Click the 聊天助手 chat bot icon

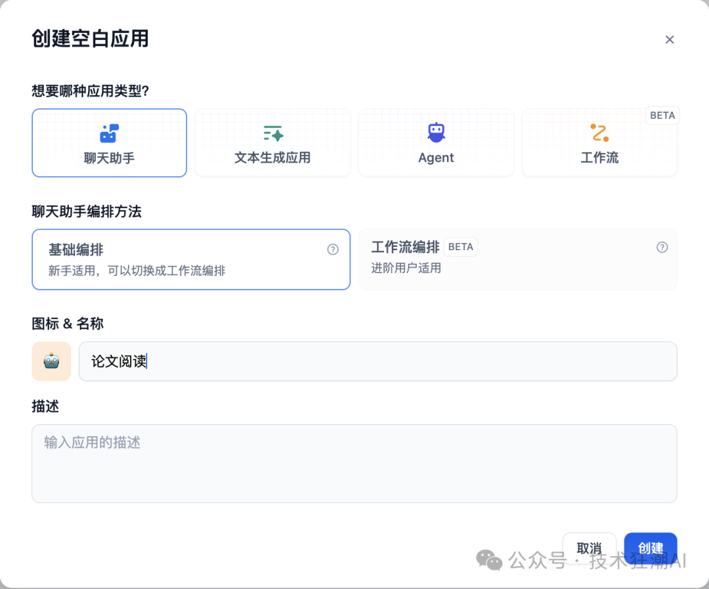[x=109, y=133]
